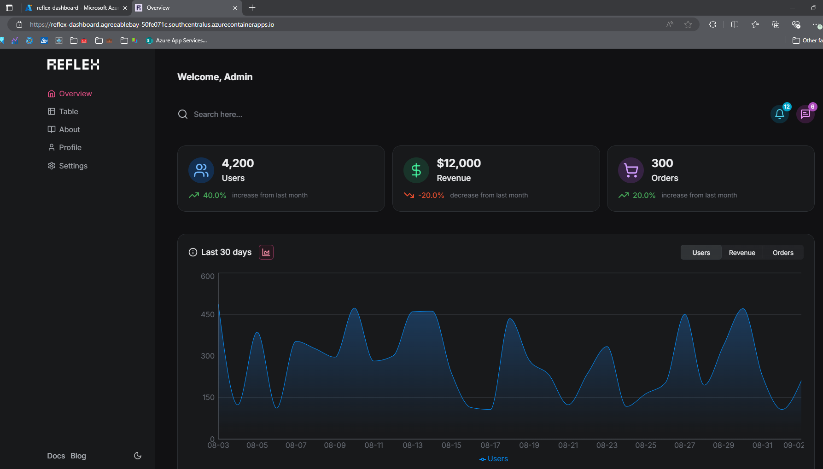The image size is (823, 469).
Task: Click the red trending-down arrow beside -20.0%
Action: pyautogui.click(x=409, y=195)
